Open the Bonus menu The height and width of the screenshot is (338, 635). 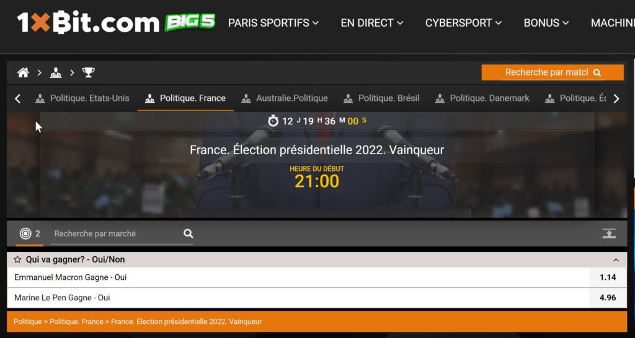coord(546,23)
